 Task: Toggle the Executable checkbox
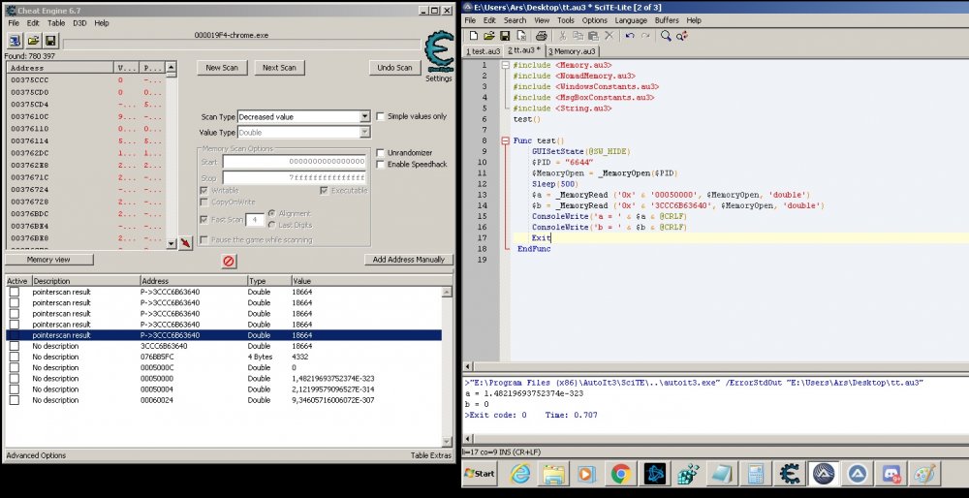tap(324, 190)
